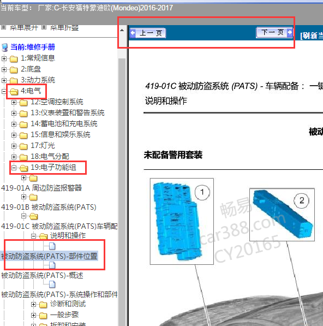This screenshot has height=326, width=323.
Task: Select 被动防盗系统(PATS)-部件位置 page
Action: tap(49, 256)
